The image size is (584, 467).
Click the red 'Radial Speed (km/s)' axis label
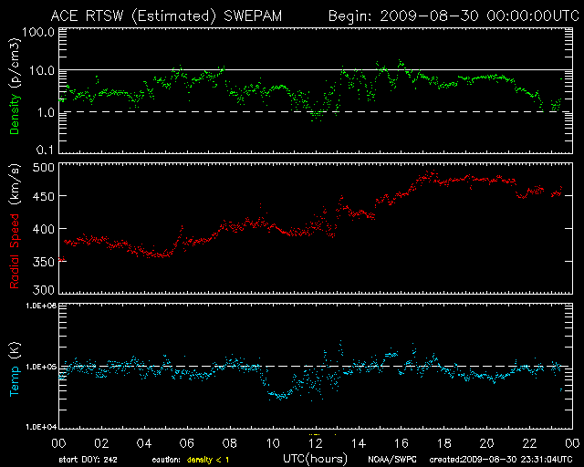pos(15,226)
